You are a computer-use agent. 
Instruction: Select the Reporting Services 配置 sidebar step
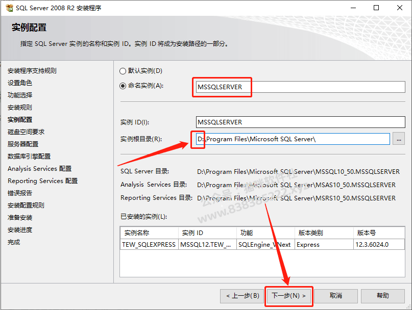click(42, 181)
